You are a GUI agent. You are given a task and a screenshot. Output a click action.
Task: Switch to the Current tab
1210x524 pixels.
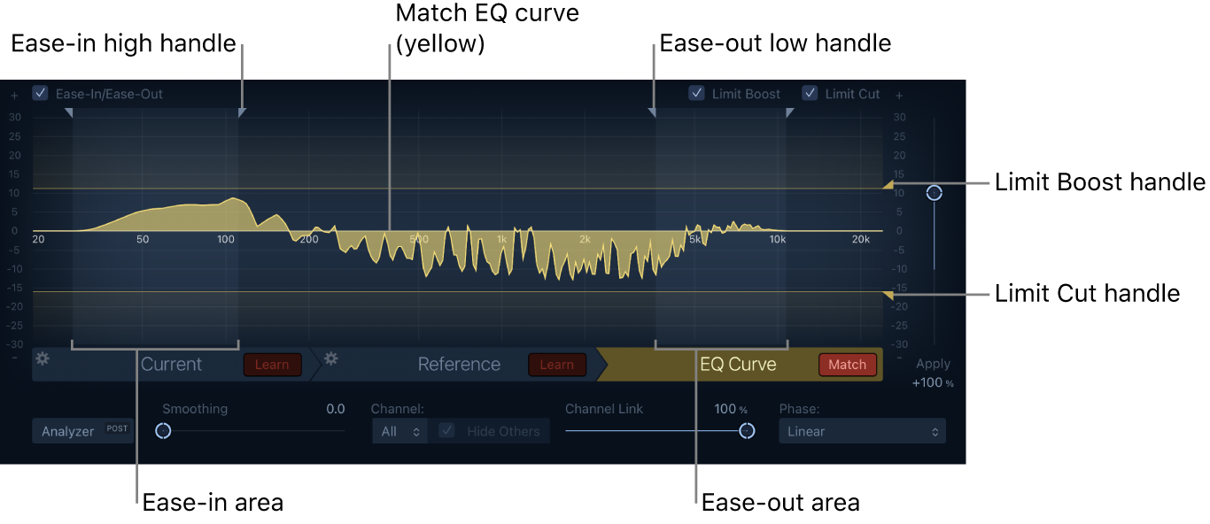coord(171,364)
